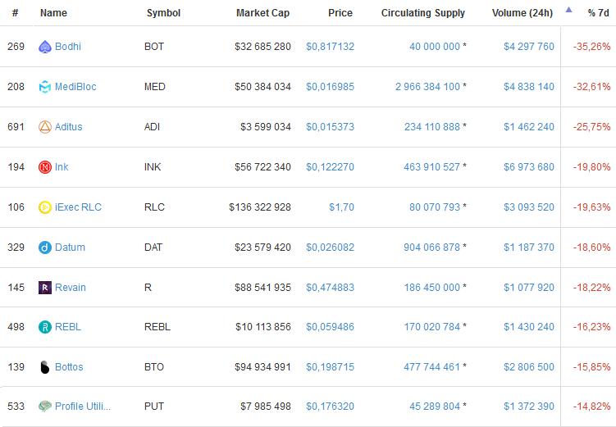Click Bottos volume $2 806 500
Image resolution: width=616 pixels, height=427 pixels.
tap(529, 367)
